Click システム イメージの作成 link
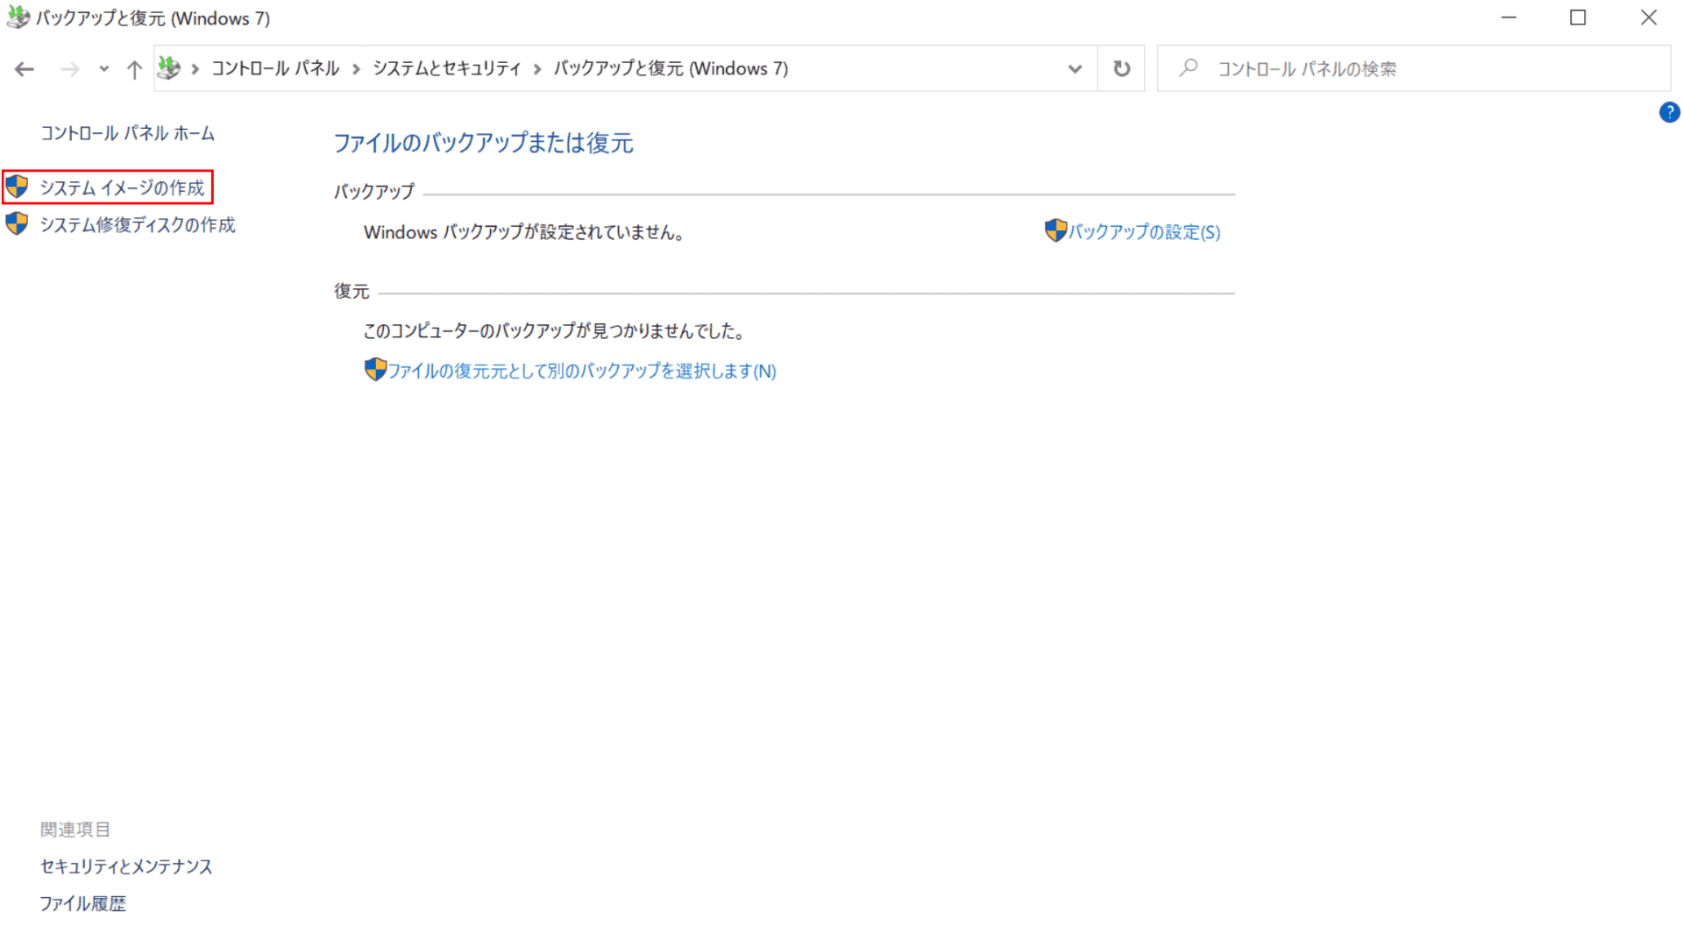Screen dimensions: 1683x933 pos(122,187)
